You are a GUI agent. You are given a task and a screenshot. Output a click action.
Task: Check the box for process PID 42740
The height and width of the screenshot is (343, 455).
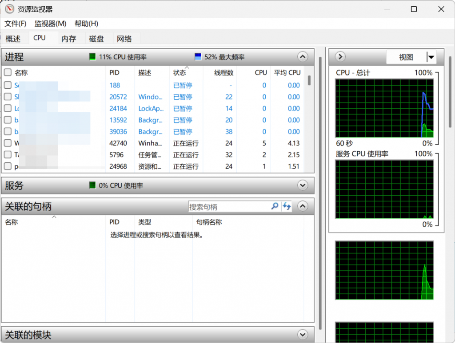click(8, 143)
